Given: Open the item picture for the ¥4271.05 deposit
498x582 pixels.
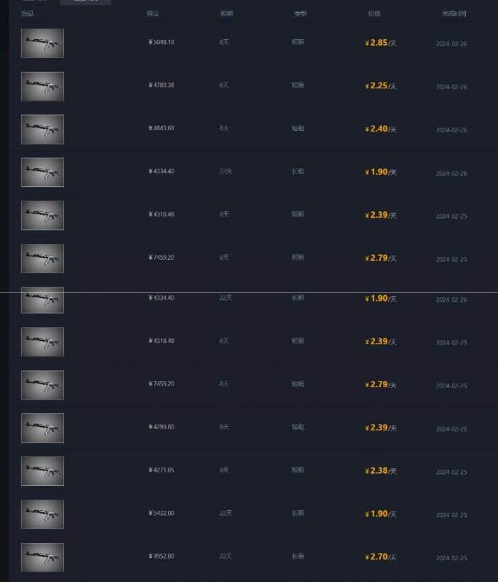Looking at the screenshot, I should click(42, 471).
